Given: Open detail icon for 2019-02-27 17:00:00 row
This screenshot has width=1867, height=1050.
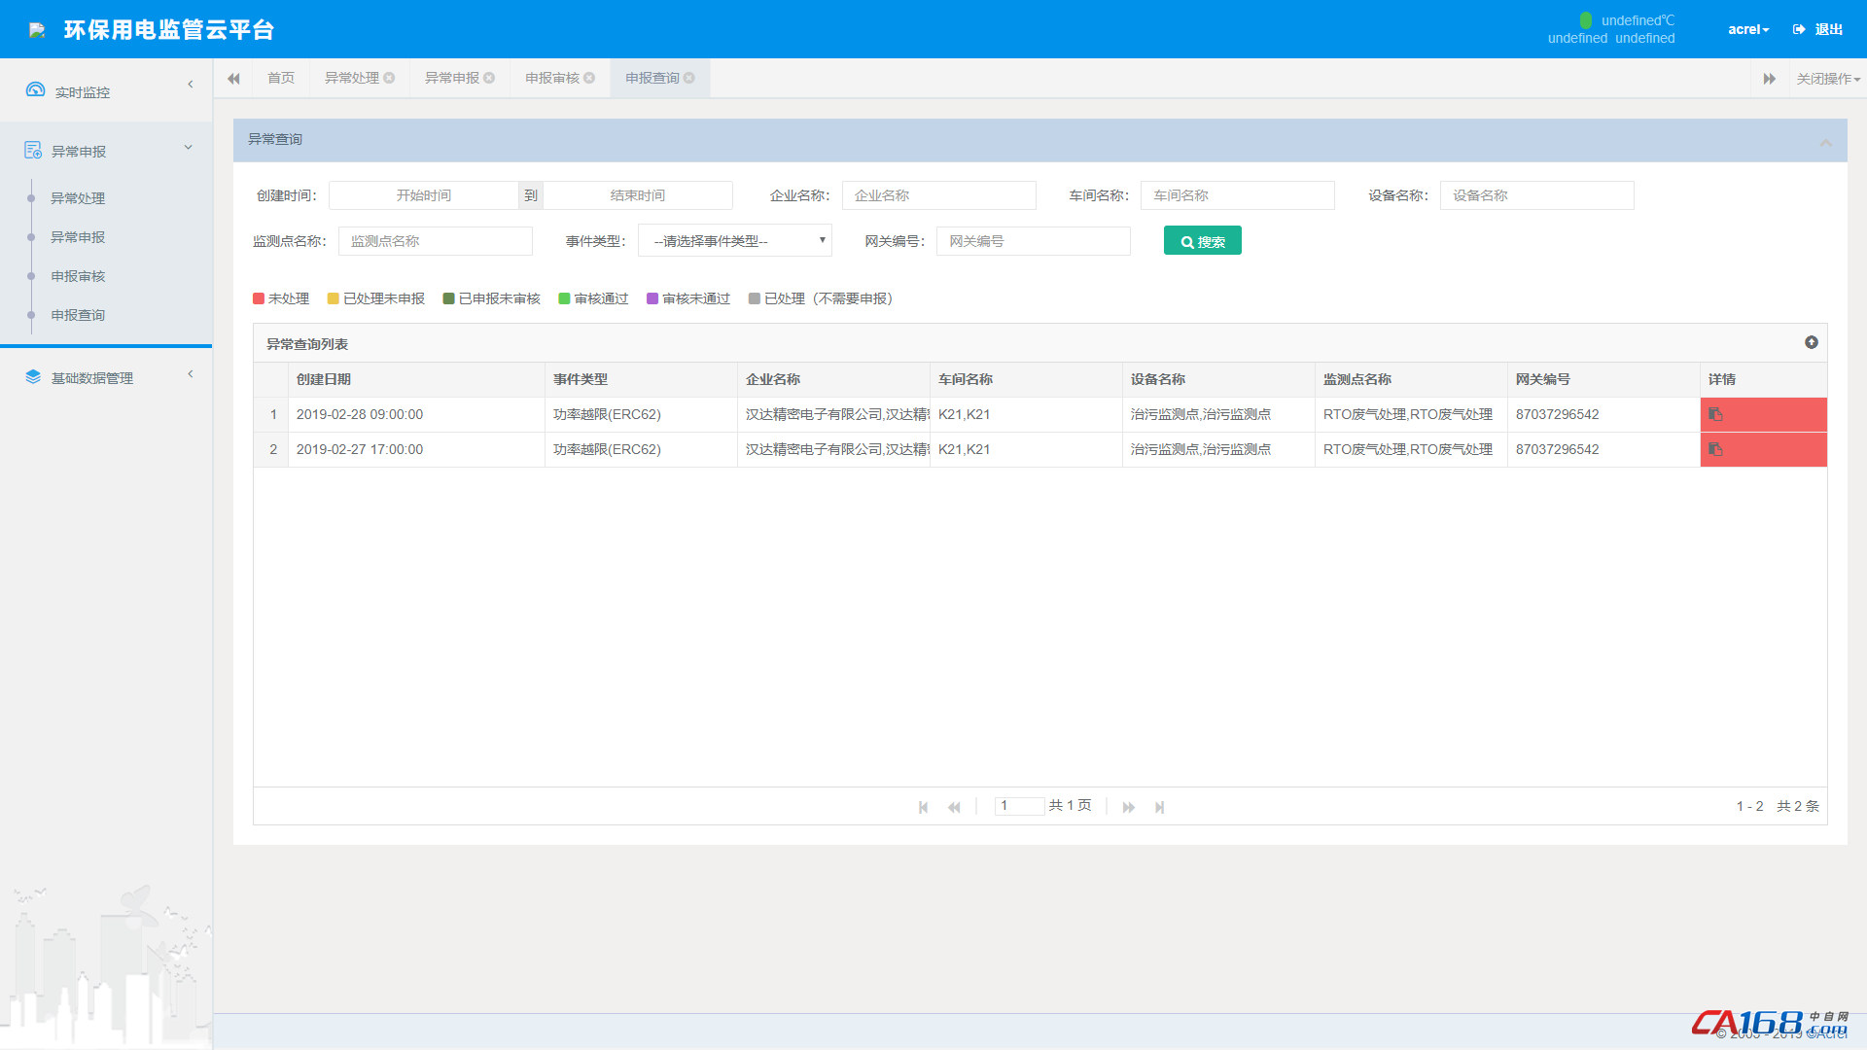Looking at the screenshot, I should pyautogui.click(x=1715, y=450).
